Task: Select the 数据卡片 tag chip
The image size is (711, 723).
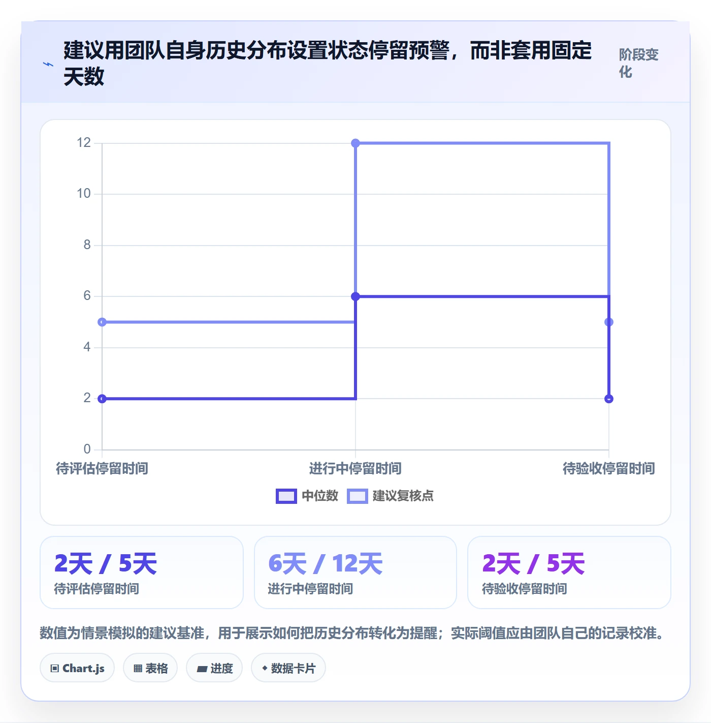Action: [288, 668]
